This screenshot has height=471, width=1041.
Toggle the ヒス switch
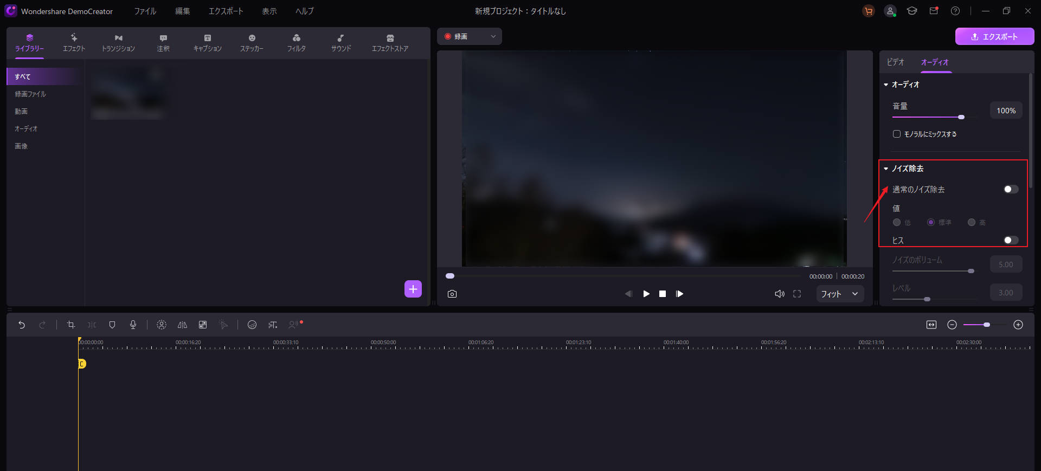1011,240
